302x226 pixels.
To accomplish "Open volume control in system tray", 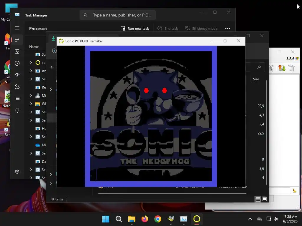I will pos(276,219).
